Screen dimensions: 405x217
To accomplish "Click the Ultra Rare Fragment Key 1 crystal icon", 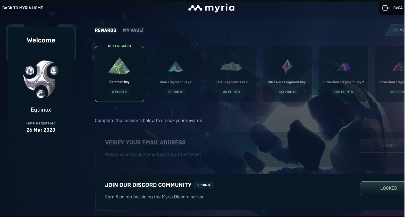I will 287,66.
